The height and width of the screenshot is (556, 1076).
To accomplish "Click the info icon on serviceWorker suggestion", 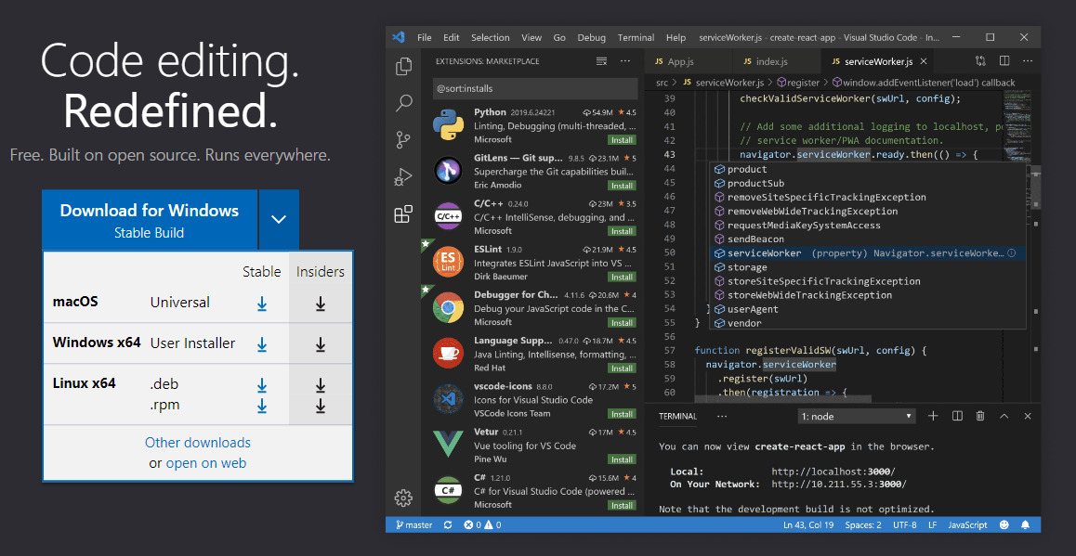I will pos(1011,253).
